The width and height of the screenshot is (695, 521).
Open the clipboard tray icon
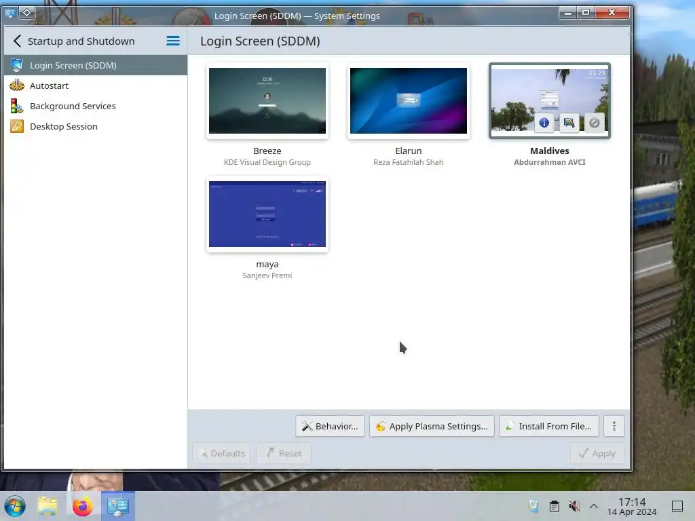[554, 506]
